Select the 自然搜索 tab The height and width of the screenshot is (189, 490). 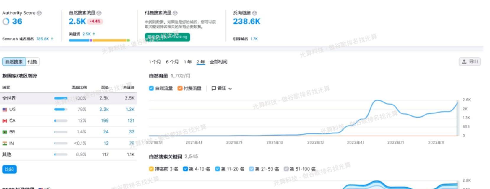[x=14, y=62]
